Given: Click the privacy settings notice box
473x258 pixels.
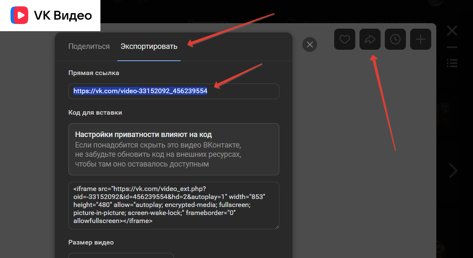Looking at the screenshot, I should pyautogui.click(x=173, y=149).
